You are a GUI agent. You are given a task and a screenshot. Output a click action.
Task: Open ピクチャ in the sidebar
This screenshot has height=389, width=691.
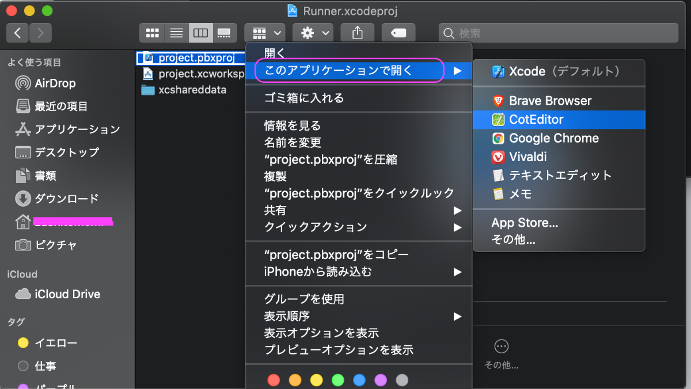pos(46,245)
